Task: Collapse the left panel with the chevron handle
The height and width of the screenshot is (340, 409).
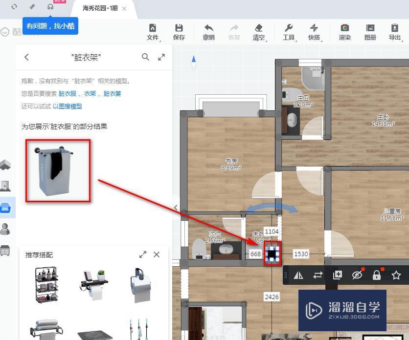Action: pos(176,208)
